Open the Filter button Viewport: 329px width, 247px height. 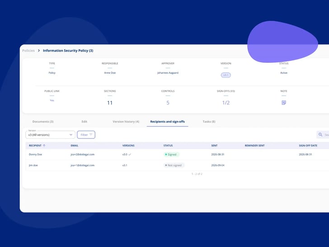[x=86, y=135]
